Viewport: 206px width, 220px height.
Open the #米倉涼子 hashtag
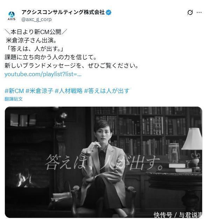tap(40, 91)
